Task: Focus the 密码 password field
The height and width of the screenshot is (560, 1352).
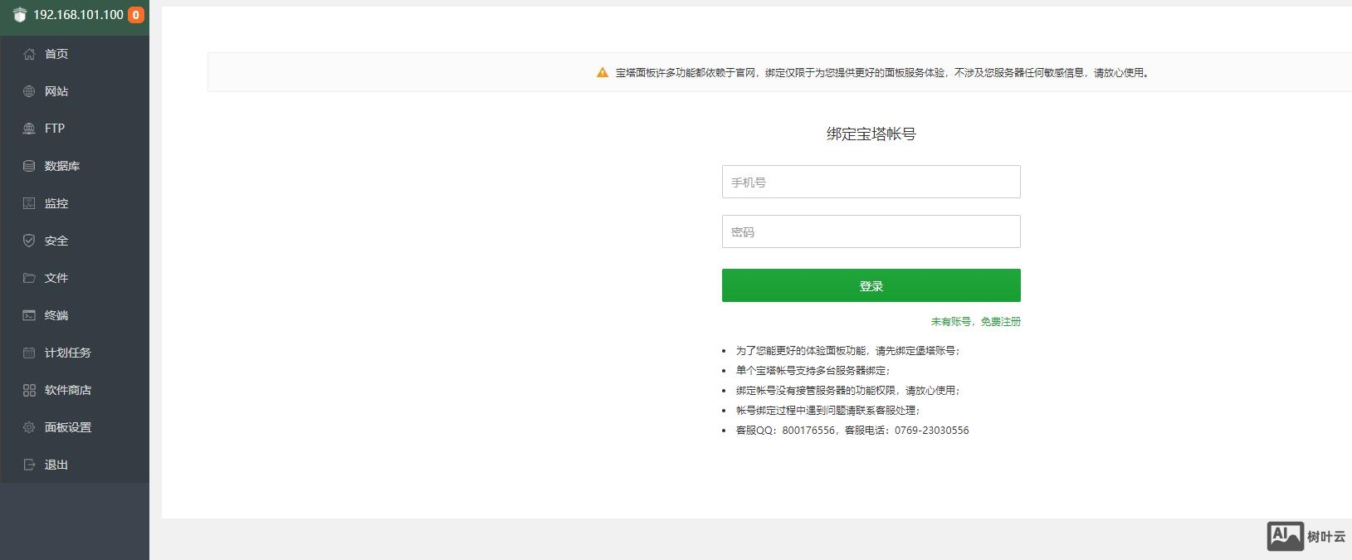Action: [871, 231]
